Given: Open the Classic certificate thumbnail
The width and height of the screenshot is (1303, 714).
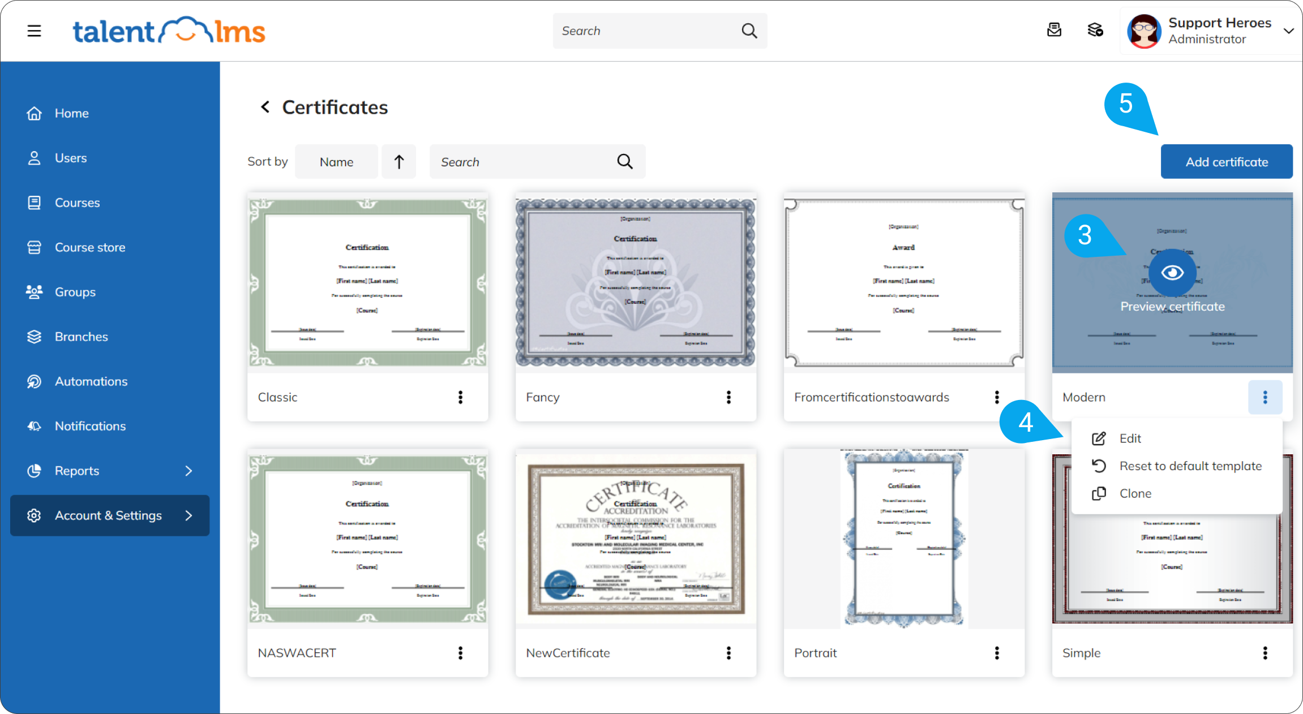Looking at the screenshot, I should (367, 282).
